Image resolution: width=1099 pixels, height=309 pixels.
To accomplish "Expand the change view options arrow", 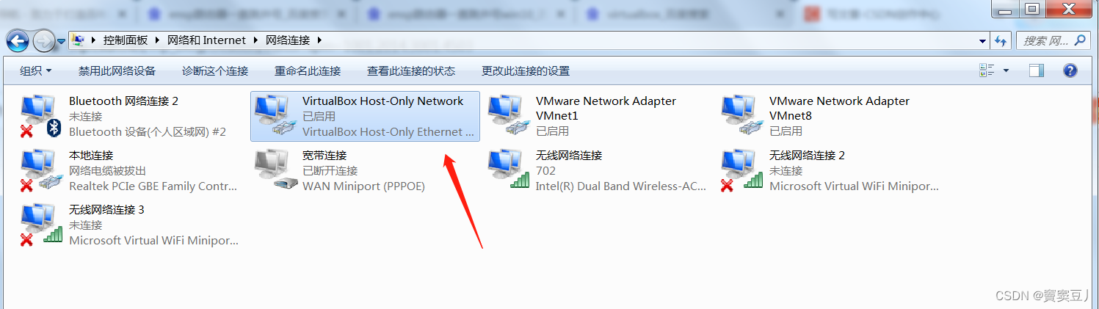I will (x=1006, y=70).
